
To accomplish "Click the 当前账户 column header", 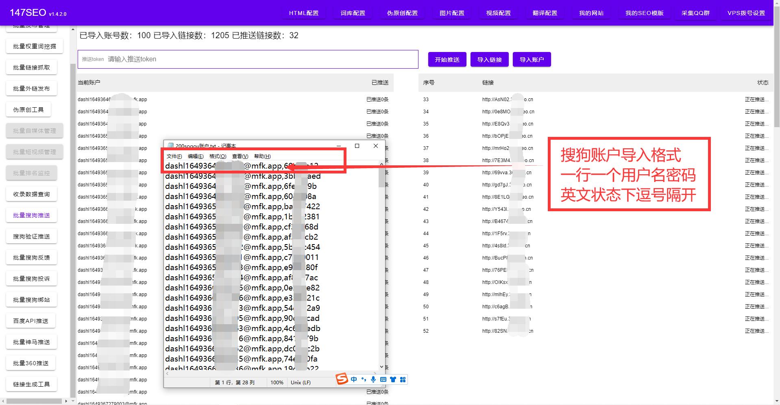I will [x=89, y=82].
